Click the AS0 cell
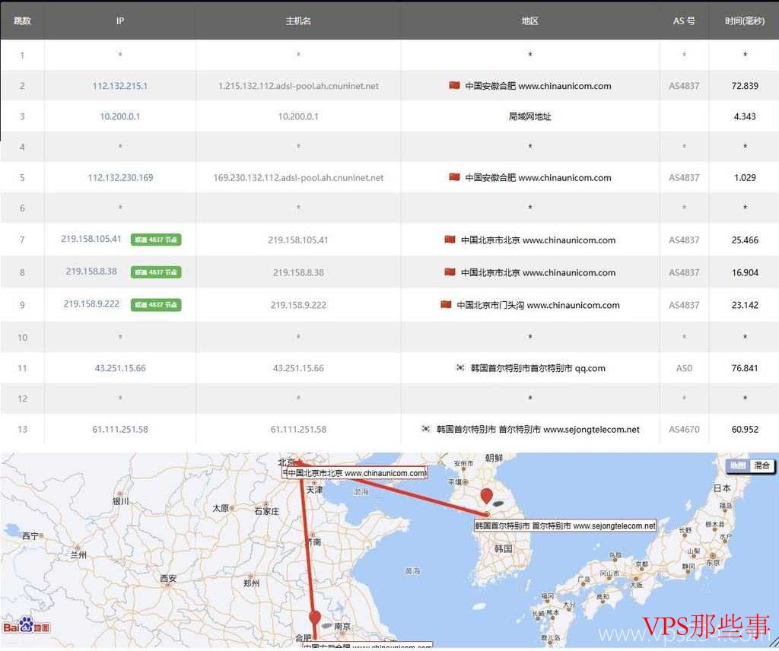The height and width of the screenshot is (651, 779). pyautogui.click(x=684, y=368)
